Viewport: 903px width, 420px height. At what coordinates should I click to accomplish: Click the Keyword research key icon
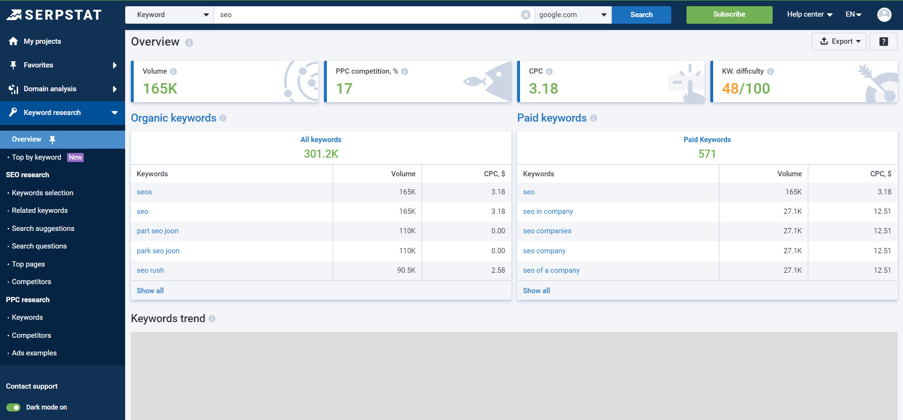(x=13, y=113)
